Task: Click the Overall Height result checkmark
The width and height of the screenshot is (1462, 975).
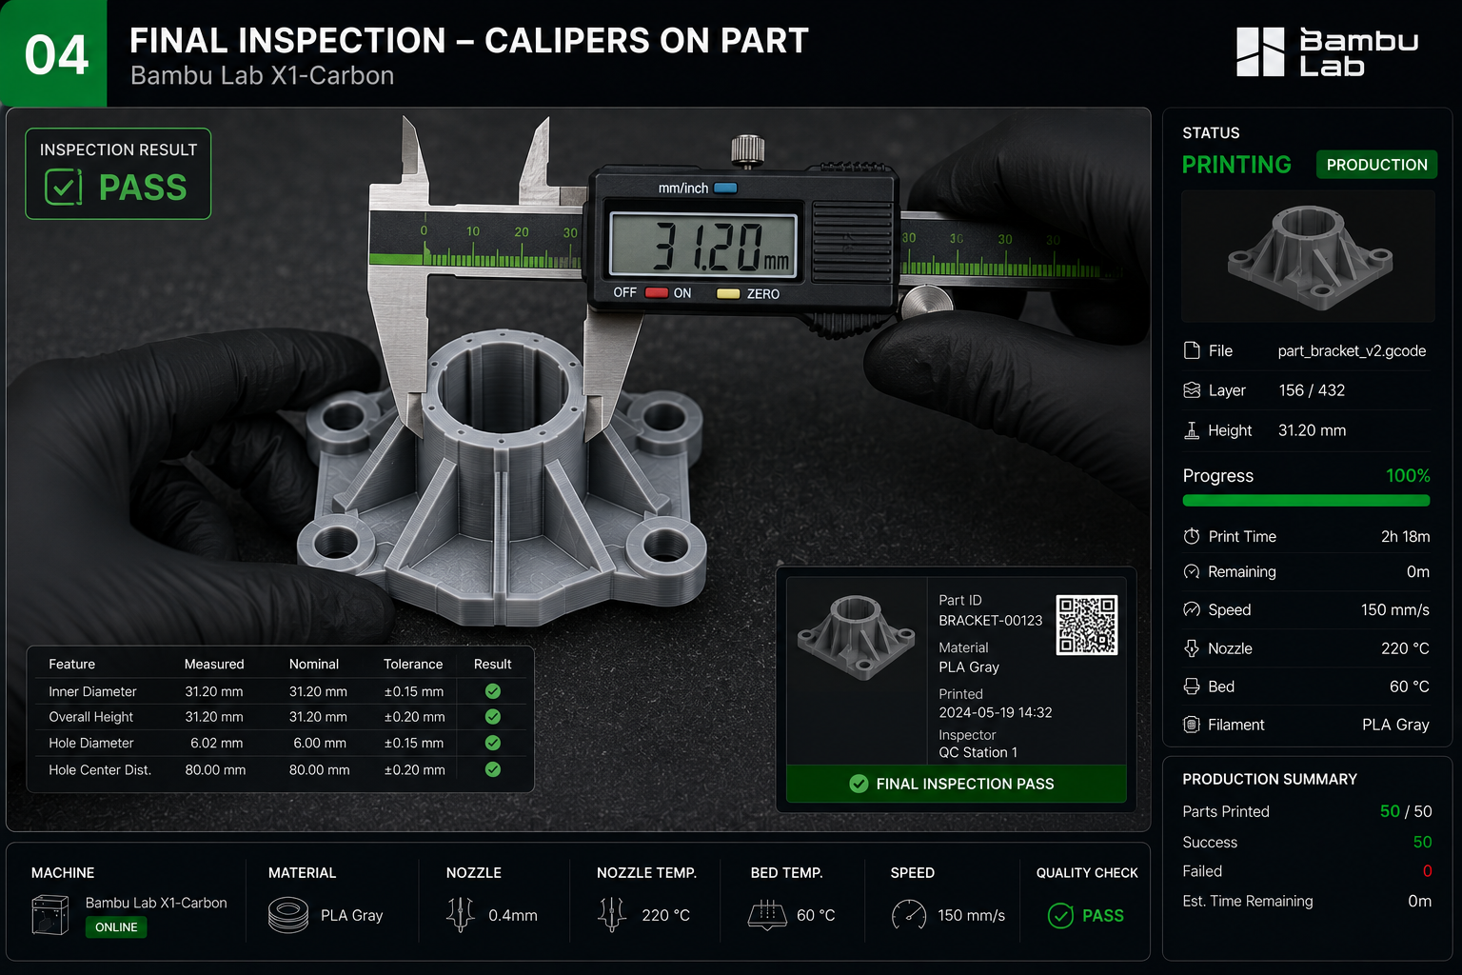Action: pyautogui.click(x=493, y=716)
